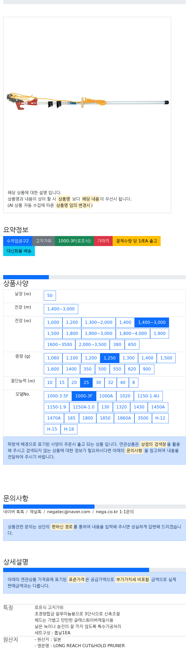Screen dimensions: 189x649
Task: Choose the 900 weight option
Action: tap(147, 369)
